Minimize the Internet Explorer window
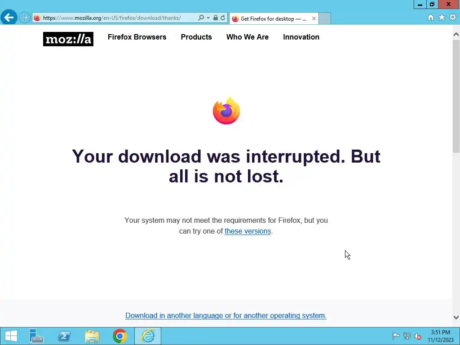 point(420,4)
